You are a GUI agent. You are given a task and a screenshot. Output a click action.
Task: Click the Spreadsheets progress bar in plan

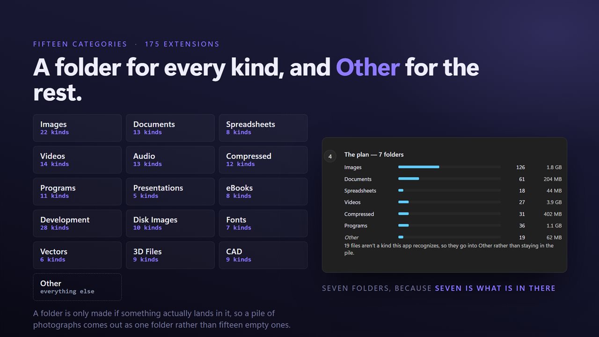coord(449,190)
